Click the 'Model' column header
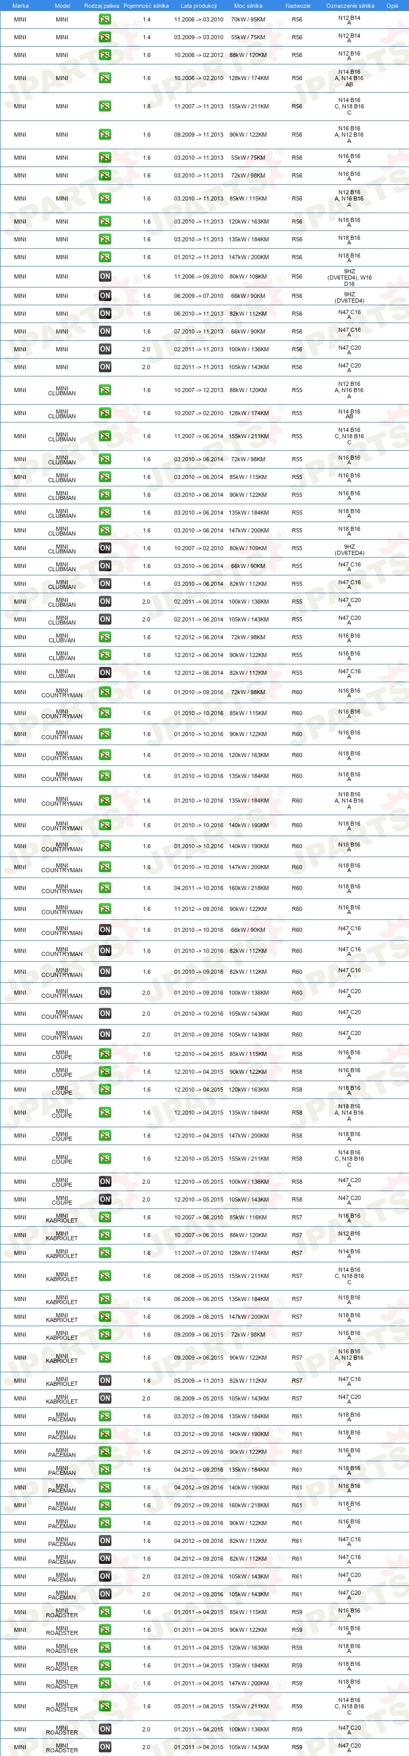 (62, 5)
